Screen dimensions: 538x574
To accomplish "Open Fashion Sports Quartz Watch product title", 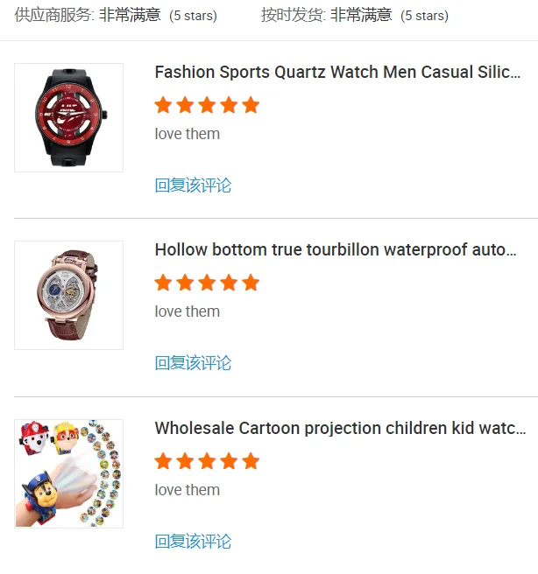I will [337, 72].
